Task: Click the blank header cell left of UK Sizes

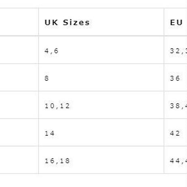Action: point(19,22)
